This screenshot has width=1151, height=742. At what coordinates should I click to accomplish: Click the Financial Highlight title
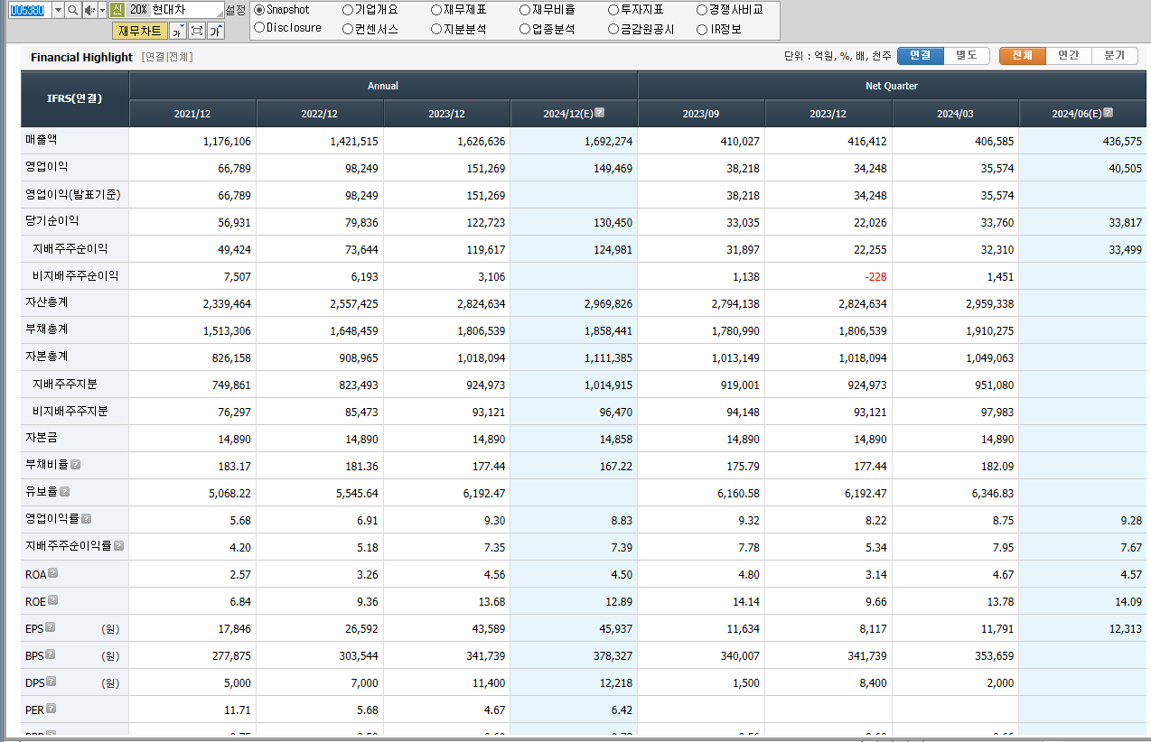pos(81,57)
